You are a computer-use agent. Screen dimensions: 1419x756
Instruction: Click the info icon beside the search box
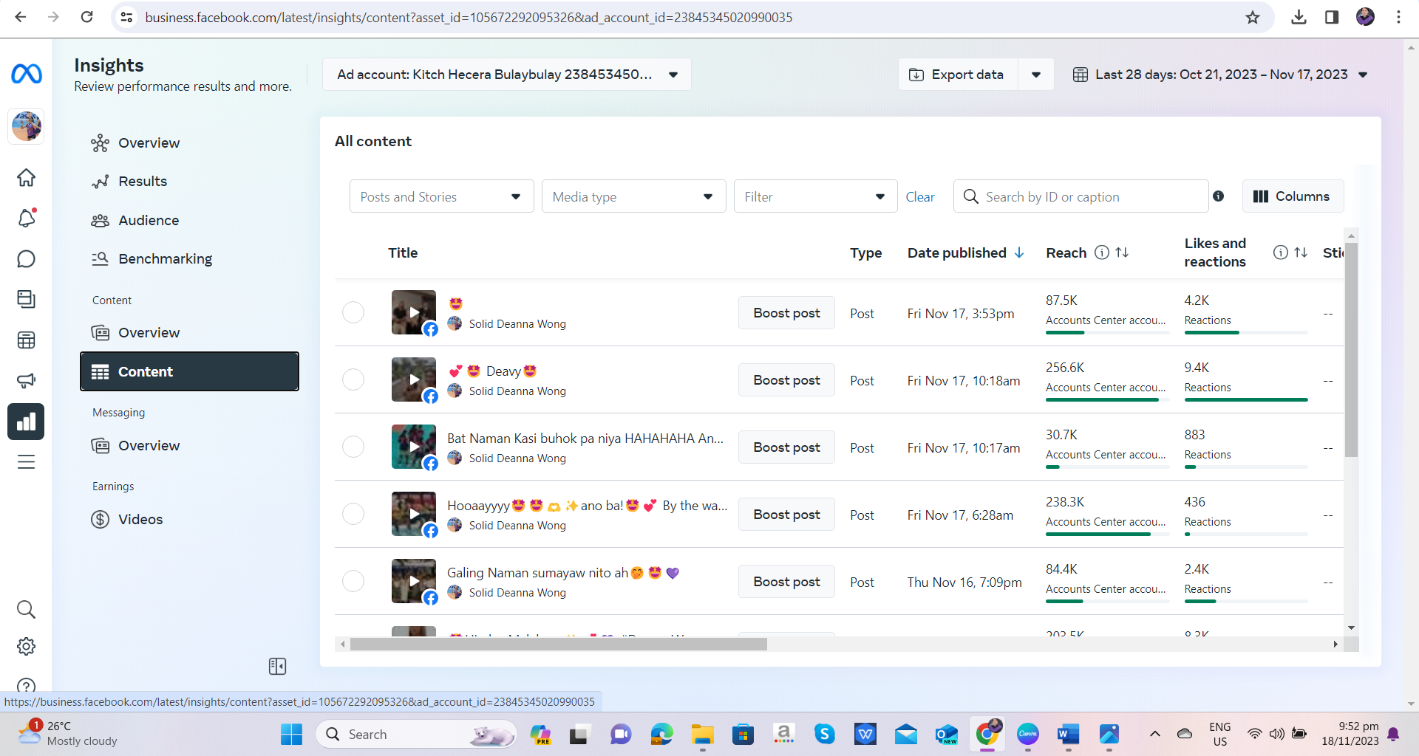[1219, 196]
